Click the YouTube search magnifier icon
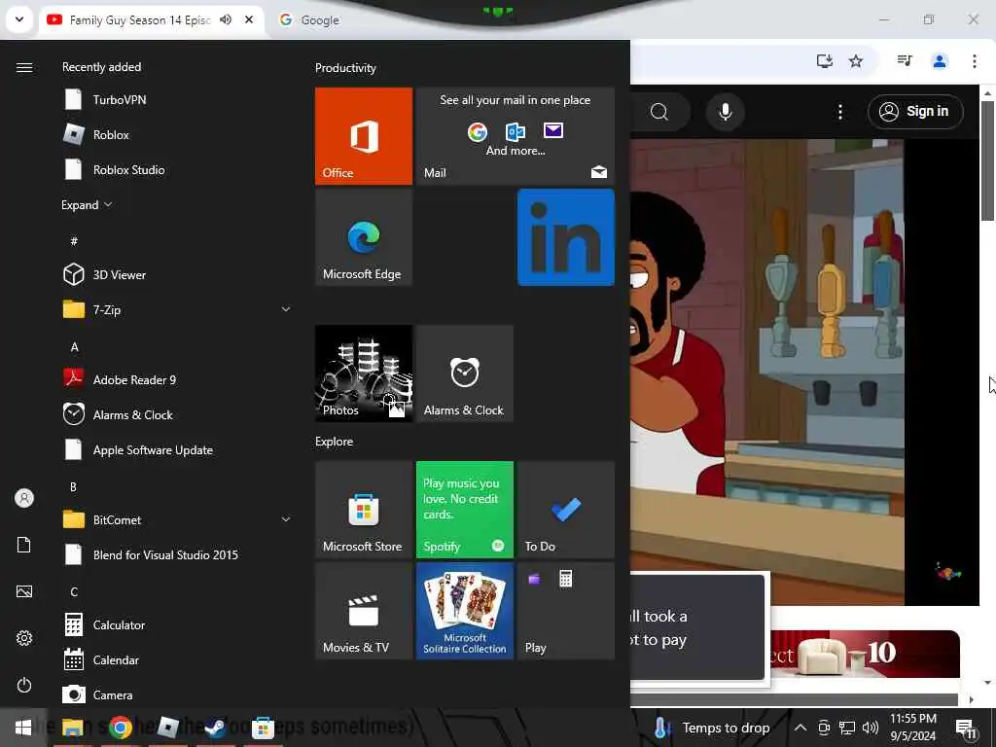This screenshot has width=996, height=747. click(659, 113)
